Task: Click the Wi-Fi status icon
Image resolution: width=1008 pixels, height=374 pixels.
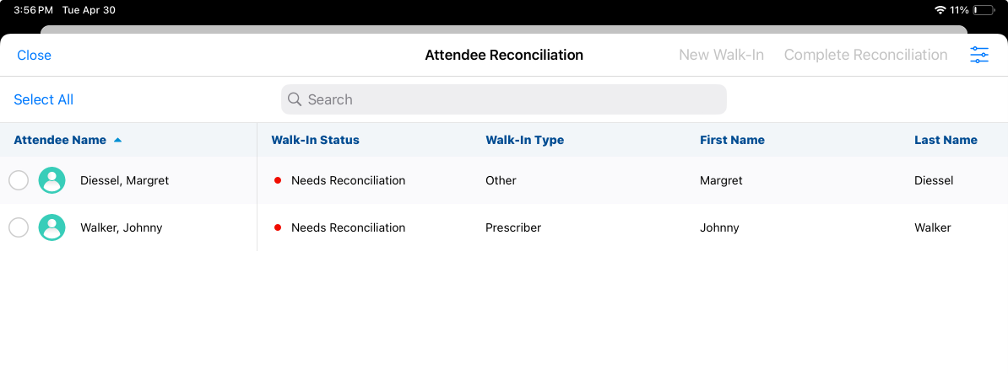Action: tap(940, 10)
